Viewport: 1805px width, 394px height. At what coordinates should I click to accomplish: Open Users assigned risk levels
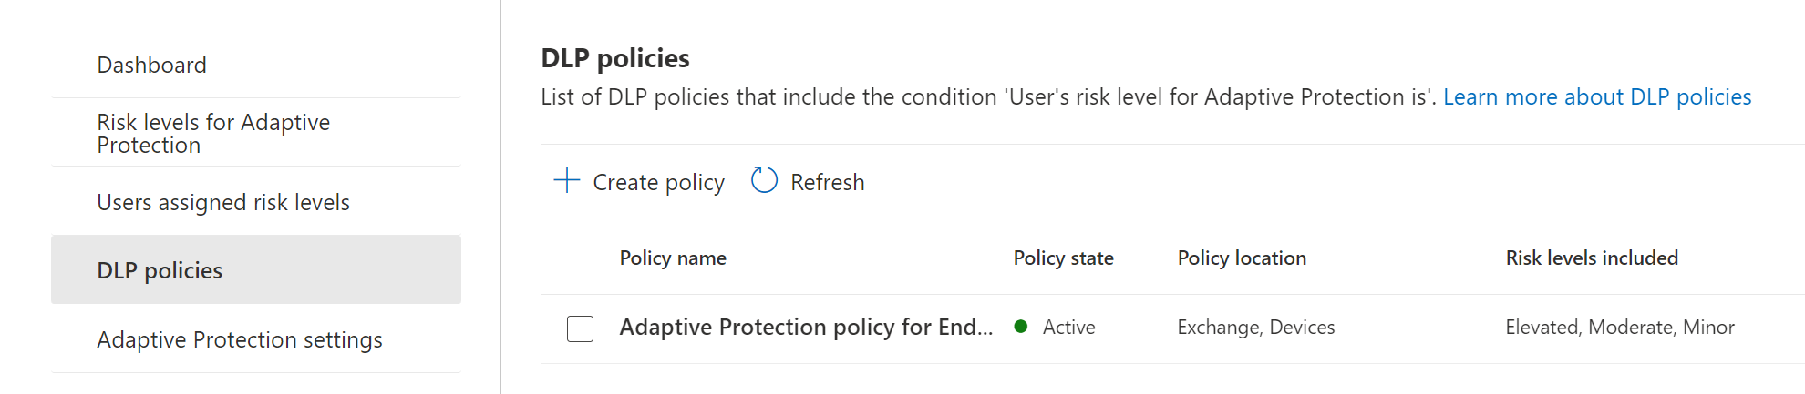click(223, 202)
